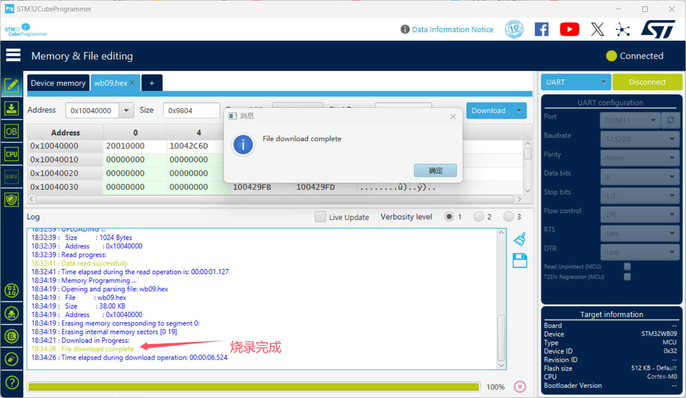Open the DTR dropdown
The width and height of the screenshot is (686, 398).
pos(640,252)
